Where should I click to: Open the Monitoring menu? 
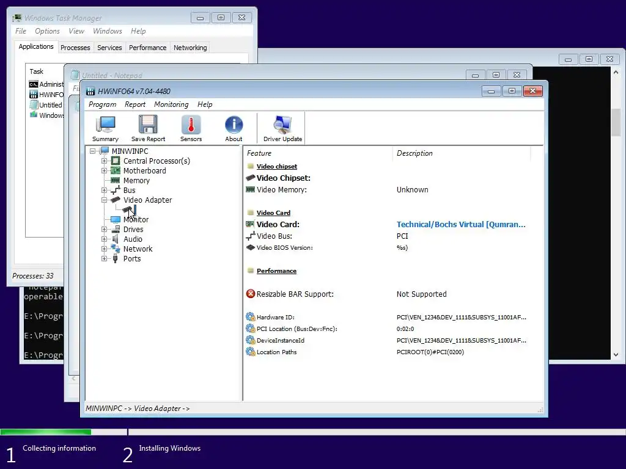coord(171,104)
